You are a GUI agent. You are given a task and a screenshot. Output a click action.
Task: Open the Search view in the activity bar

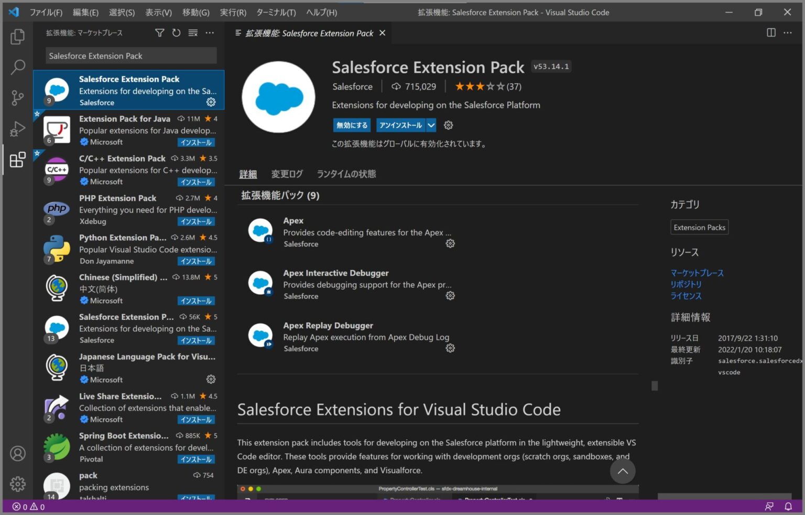pos(18,68)
